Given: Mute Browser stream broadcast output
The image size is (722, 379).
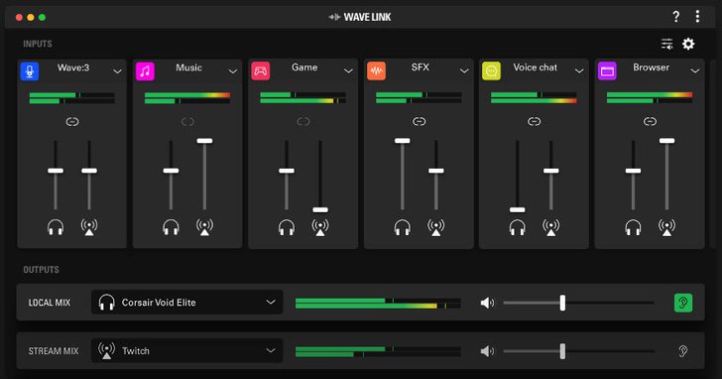Looking at the screenshot, I should [666, 227].
